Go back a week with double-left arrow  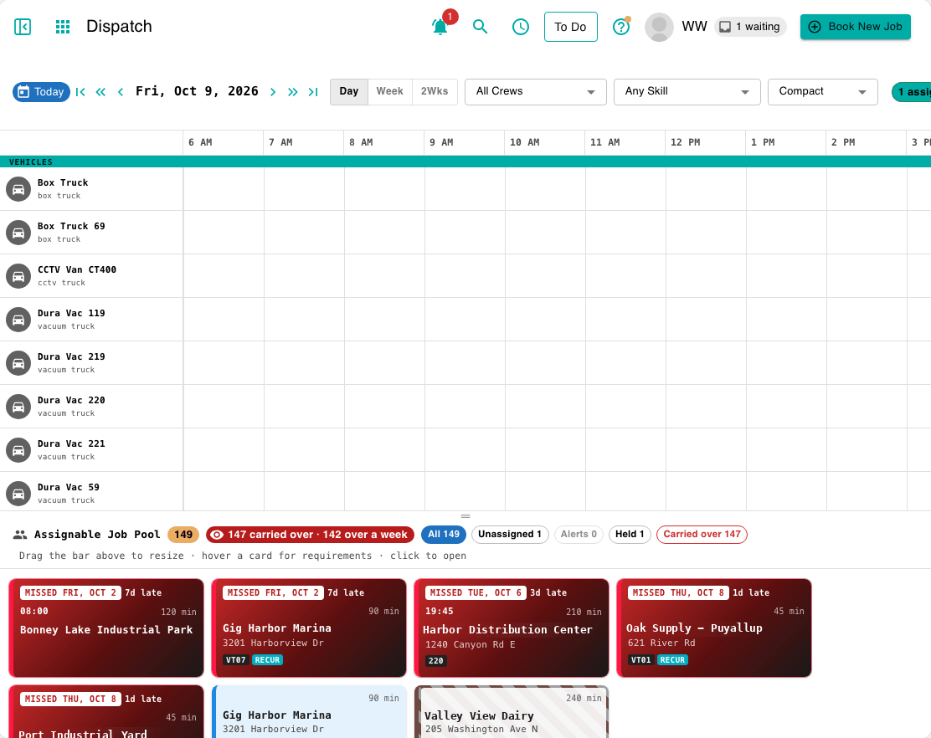[101, 92]
